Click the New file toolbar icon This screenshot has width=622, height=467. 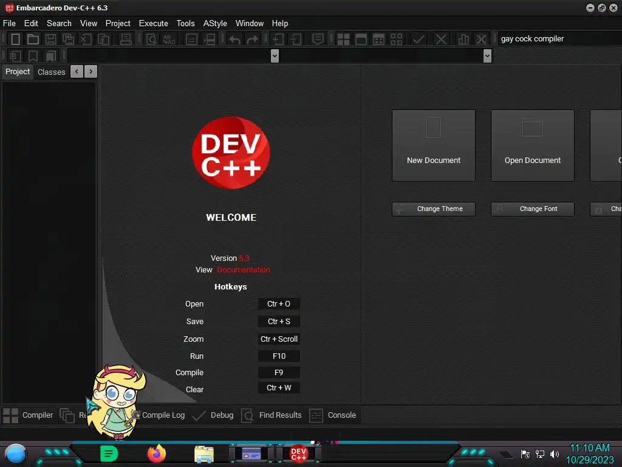[x=15, y=40]
